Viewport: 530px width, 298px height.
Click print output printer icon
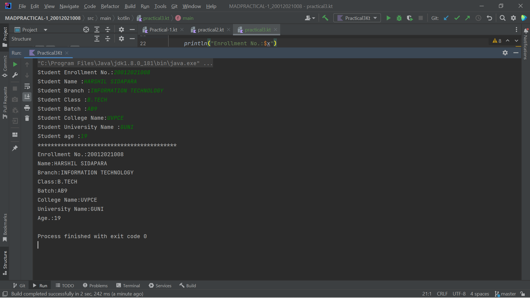(x=27, y=108)
